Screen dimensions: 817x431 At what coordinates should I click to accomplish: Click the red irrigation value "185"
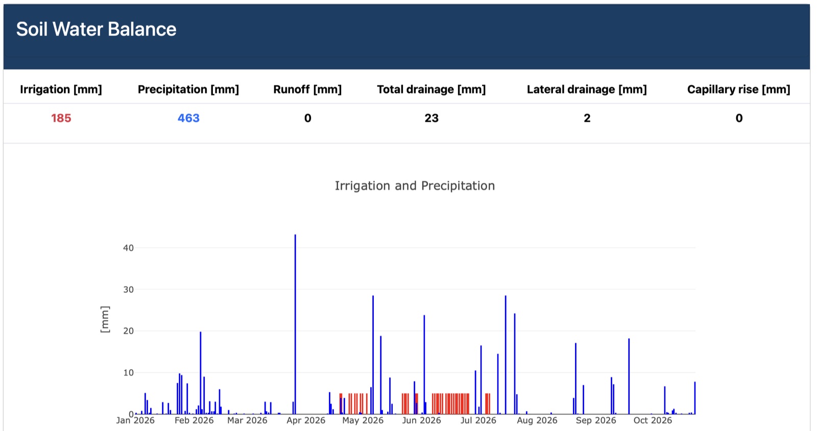[x=61, y=118]
